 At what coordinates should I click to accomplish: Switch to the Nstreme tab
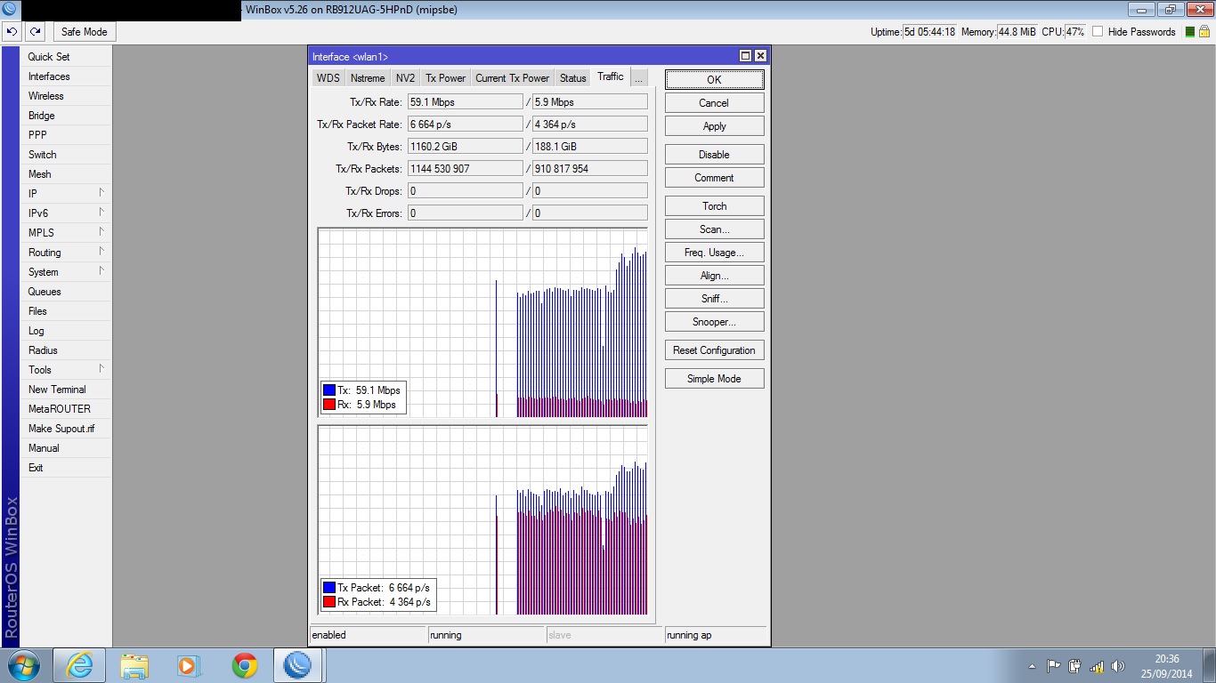[368, 78]
